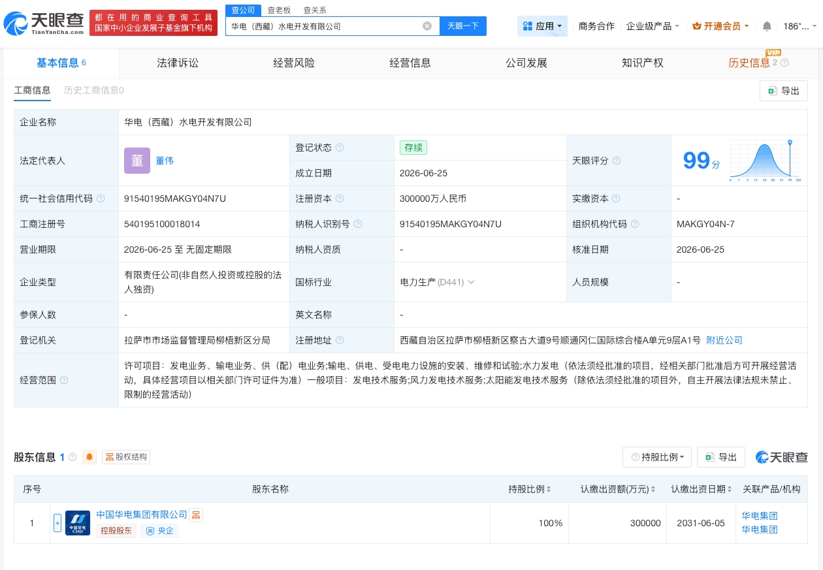Click 控股股东 tag
Image resolution: width=823 pixels, height=570 pixels.
point(116,531)
